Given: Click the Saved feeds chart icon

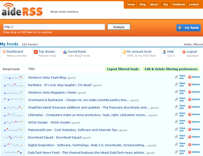Looking at the screenshot, I should [x=65, y=52].
